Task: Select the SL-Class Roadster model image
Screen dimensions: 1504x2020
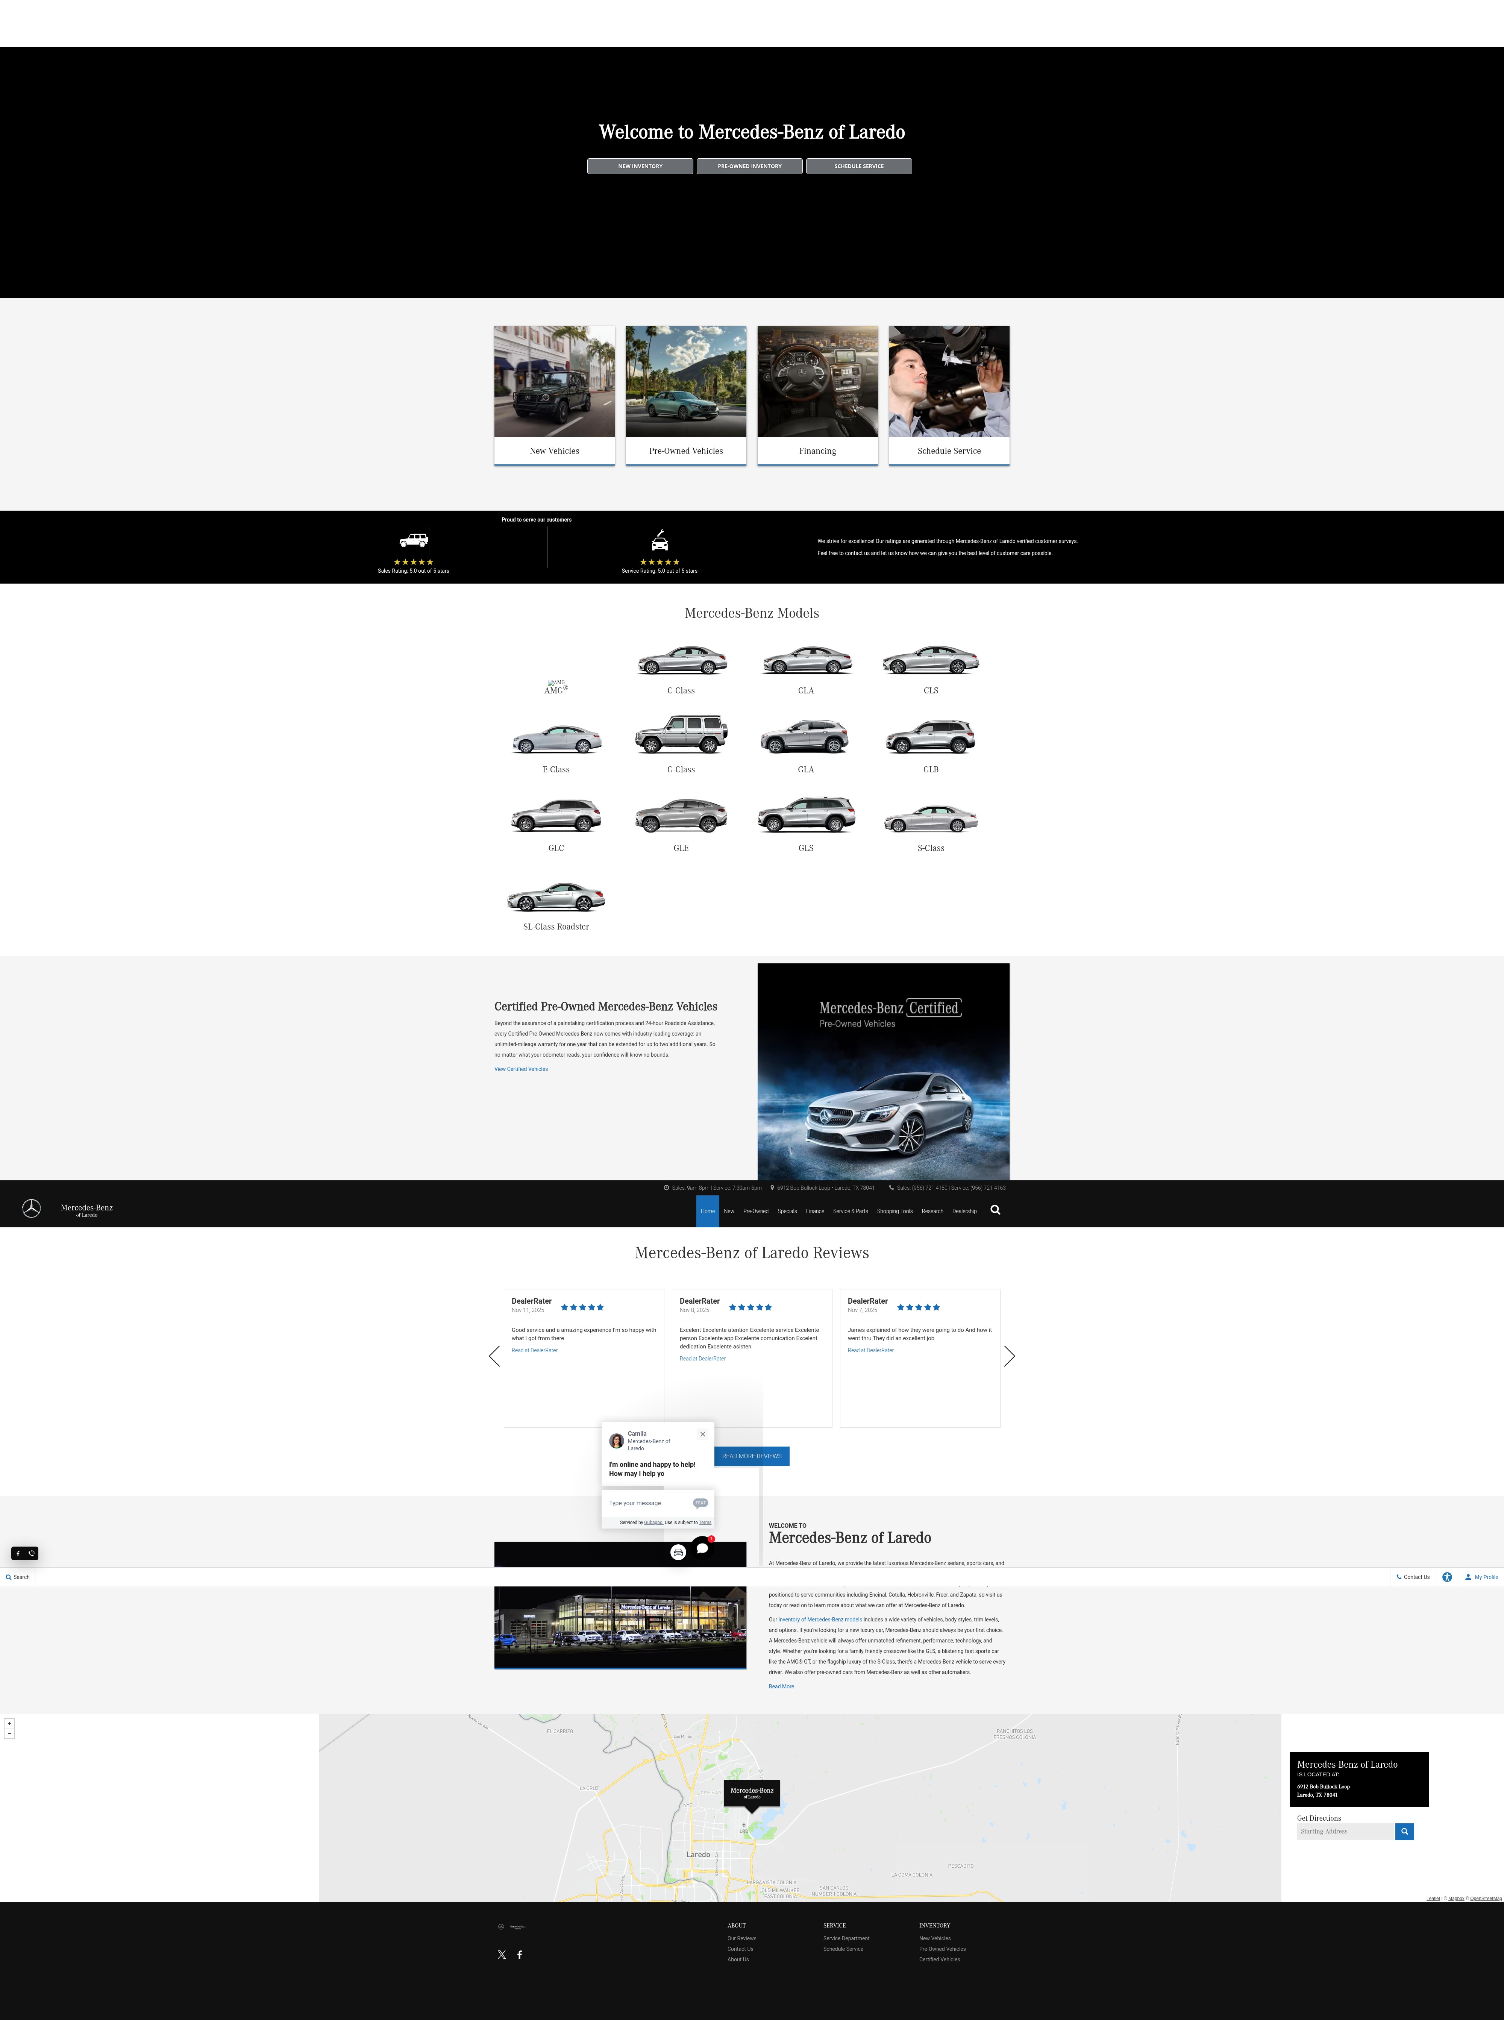Action: click(x=556, y=898)
